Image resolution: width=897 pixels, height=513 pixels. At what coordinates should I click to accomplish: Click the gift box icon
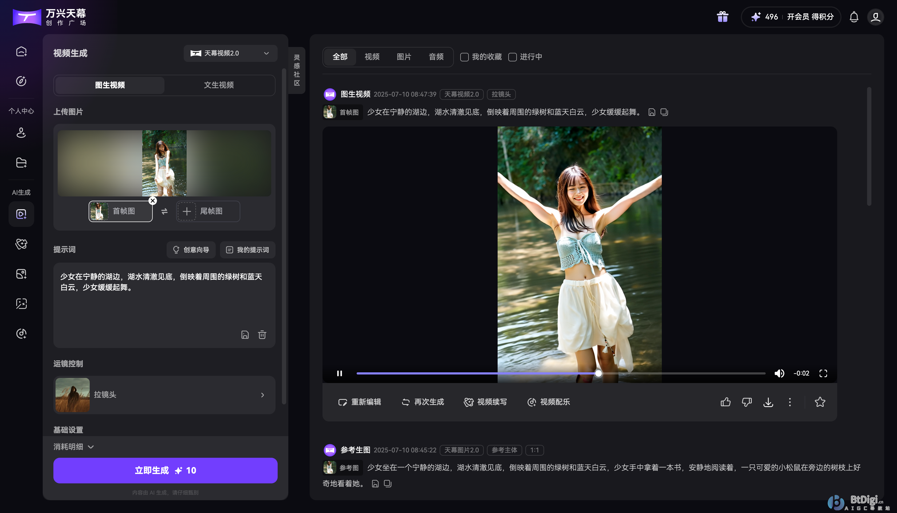(x=722, y=17)
